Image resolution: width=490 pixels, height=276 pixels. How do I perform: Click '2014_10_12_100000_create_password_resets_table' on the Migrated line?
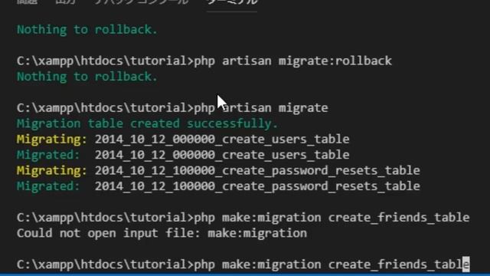click(x=257, y=186)
